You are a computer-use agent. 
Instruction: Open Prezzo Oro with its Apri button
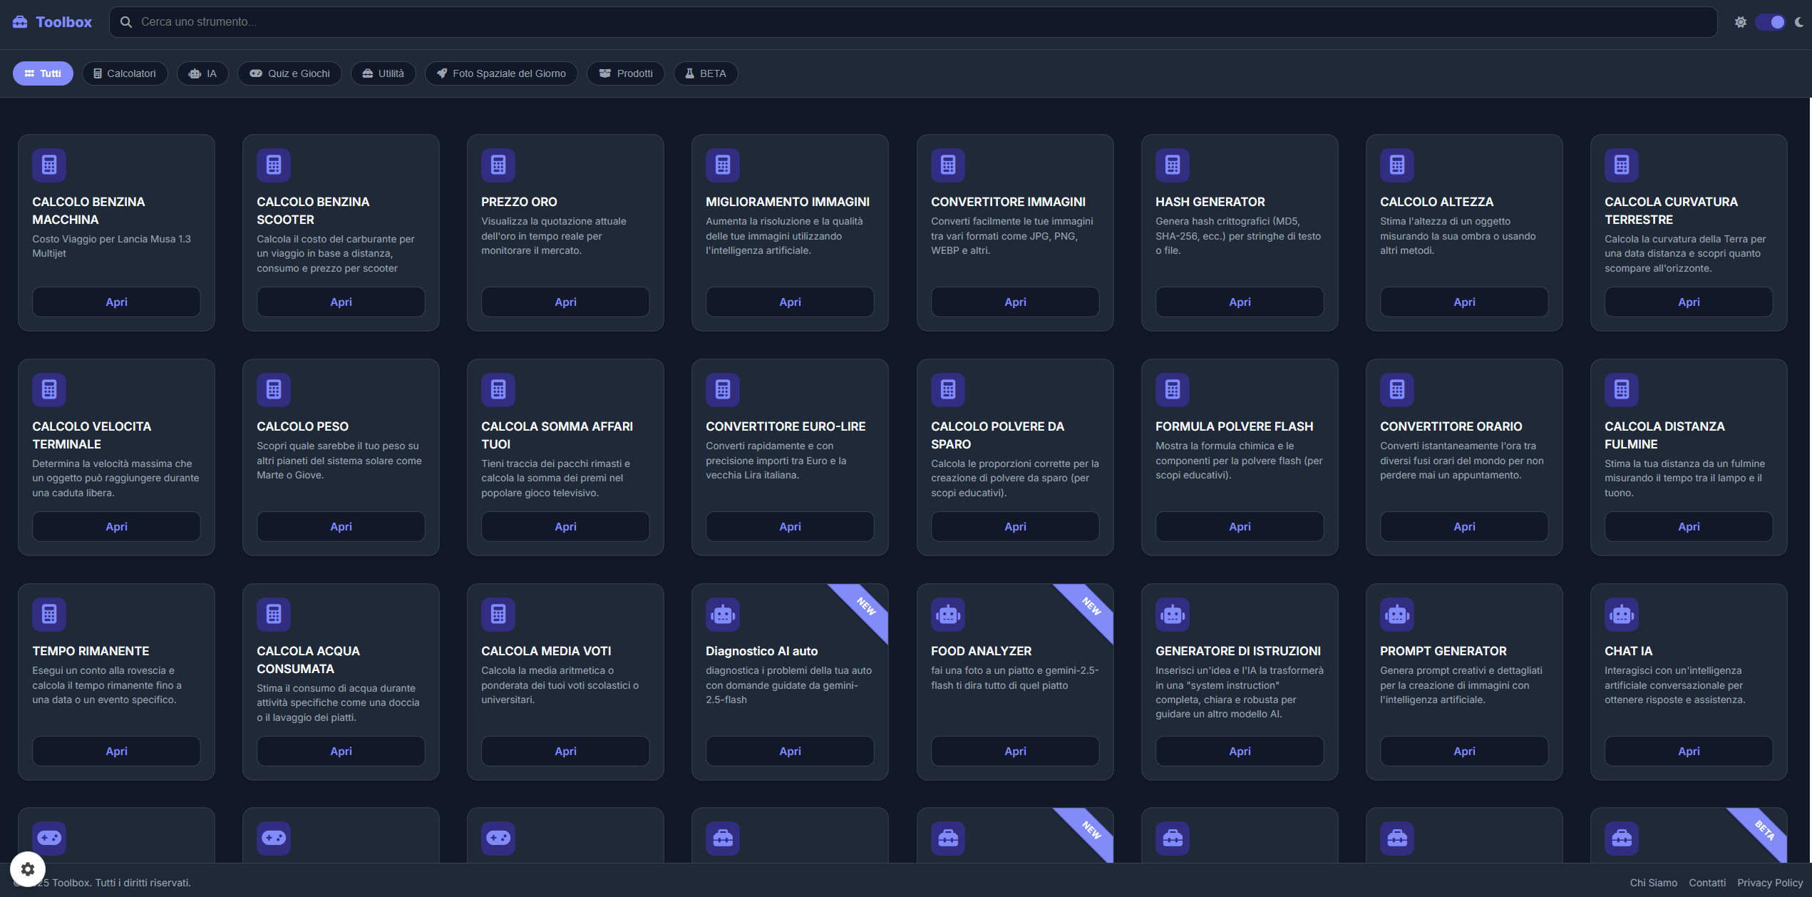[x=565, y=302]
